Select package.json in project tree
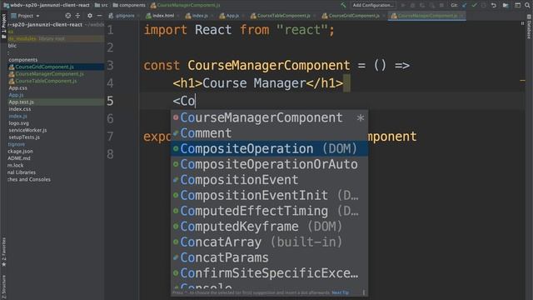The width and height of the screenshot is (533, 300). coord(20,152)
